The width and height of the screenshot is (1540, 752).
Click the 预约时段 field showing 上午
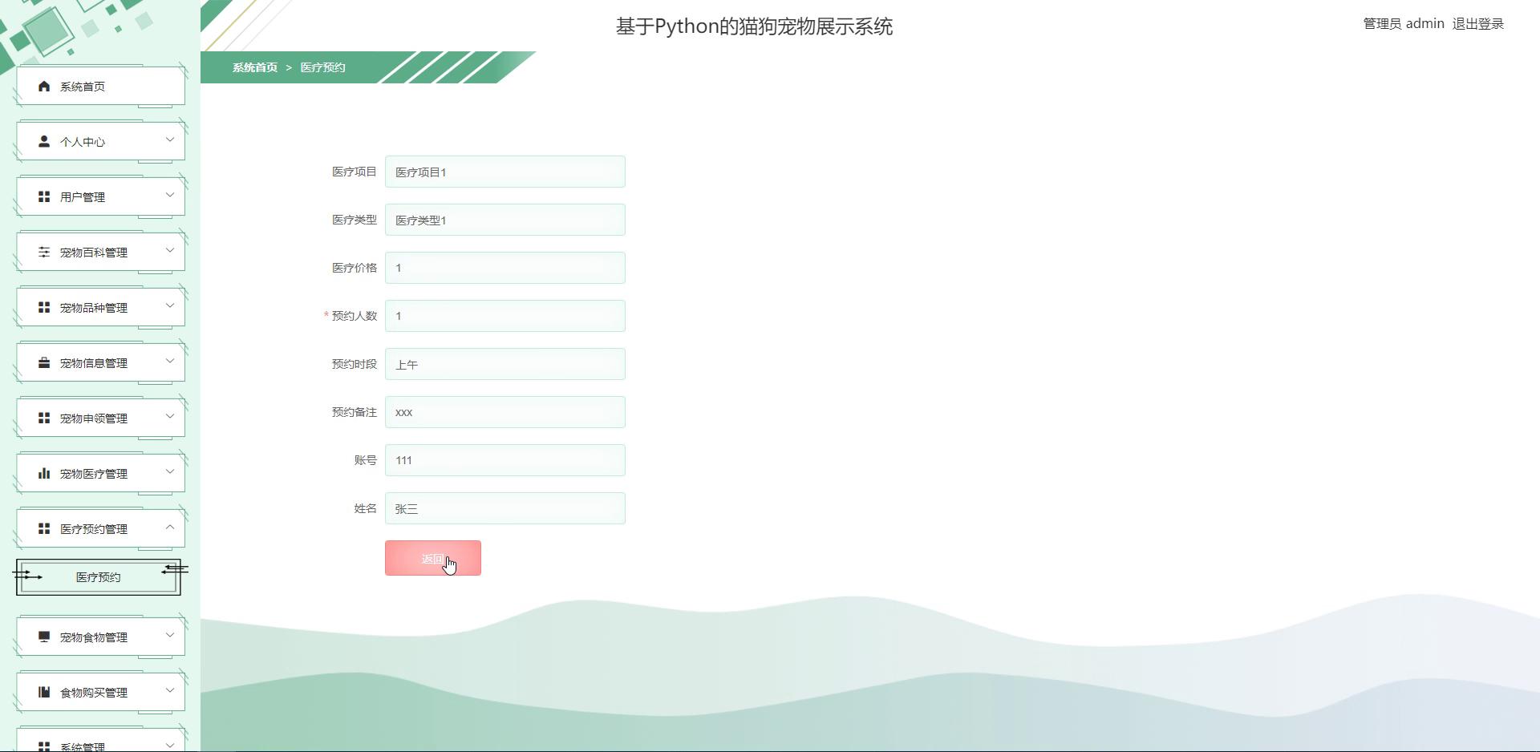point(505,364)
